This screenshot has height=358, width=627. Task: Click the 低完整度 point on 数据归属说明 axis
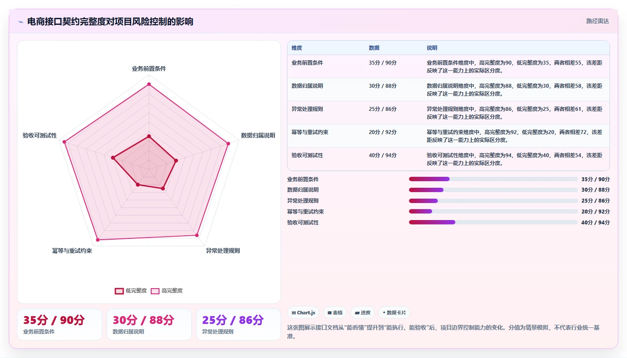coord(176,161)
